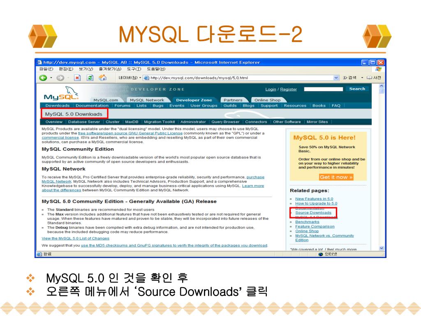Open the Source Downloads link
Image resolution: width=421 pixels, height=316 pixels.
313,213
